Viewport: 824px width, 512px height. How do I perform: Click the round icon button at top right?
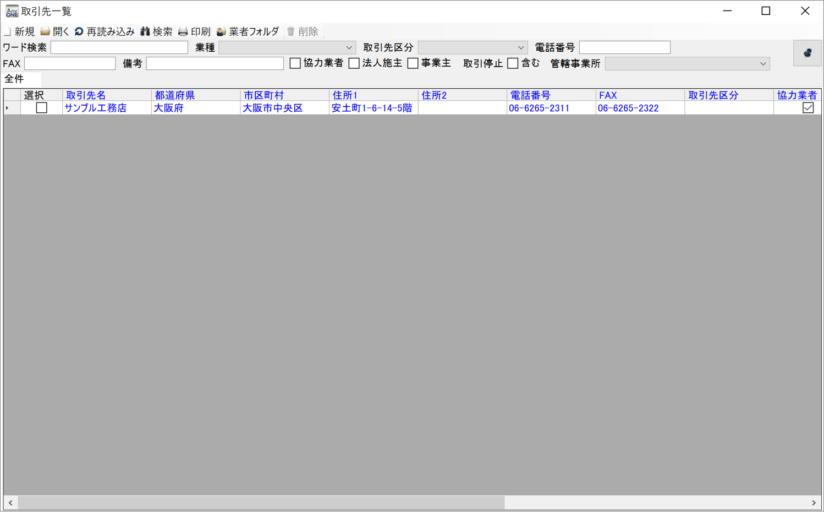pos(807,53)
